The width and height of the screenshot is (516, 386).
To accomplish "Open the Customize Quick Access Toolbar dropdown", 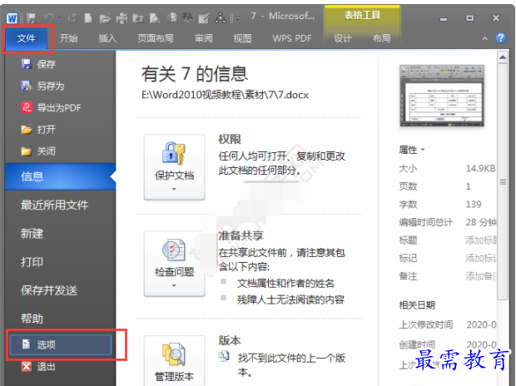I will (236, 19).
